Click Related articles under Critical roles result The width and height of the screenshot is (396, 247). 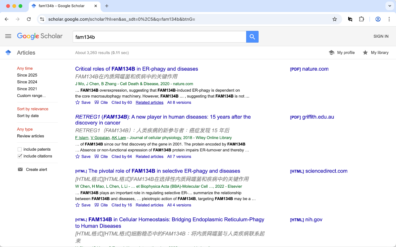[149, 103]
